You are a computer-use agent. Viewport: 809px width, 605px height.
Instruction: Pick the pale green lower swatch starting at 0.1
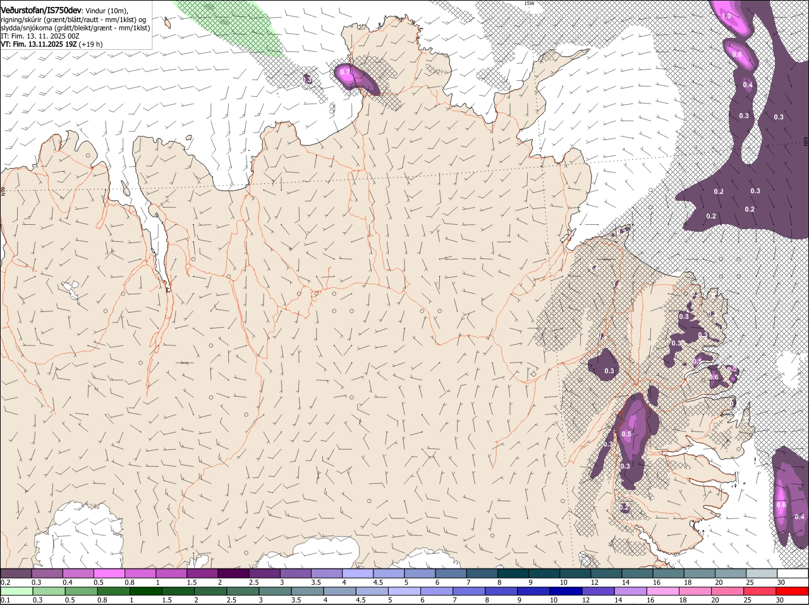coord(16,591)
